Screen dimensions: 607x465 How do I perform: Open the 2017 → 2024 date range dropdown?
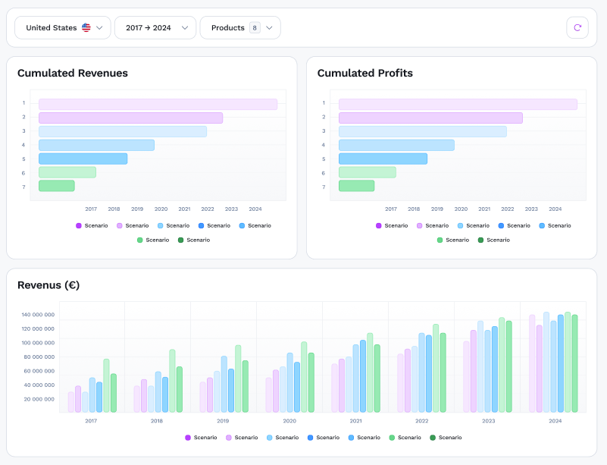click(155, 27)
